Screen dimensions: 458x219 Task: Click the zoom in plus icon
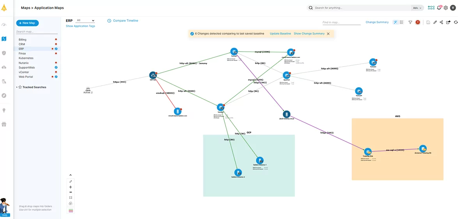(x=71, y=187)
